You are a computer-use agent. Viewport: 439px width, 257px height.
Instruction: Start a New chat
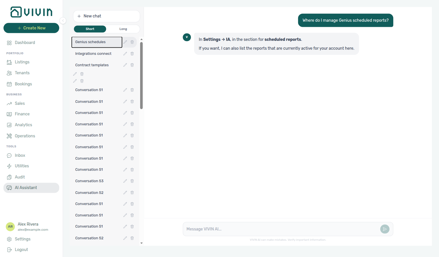coord(106,16)
